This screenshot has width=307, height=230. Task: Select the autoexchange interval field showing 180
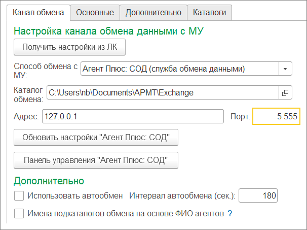[258, 195]
